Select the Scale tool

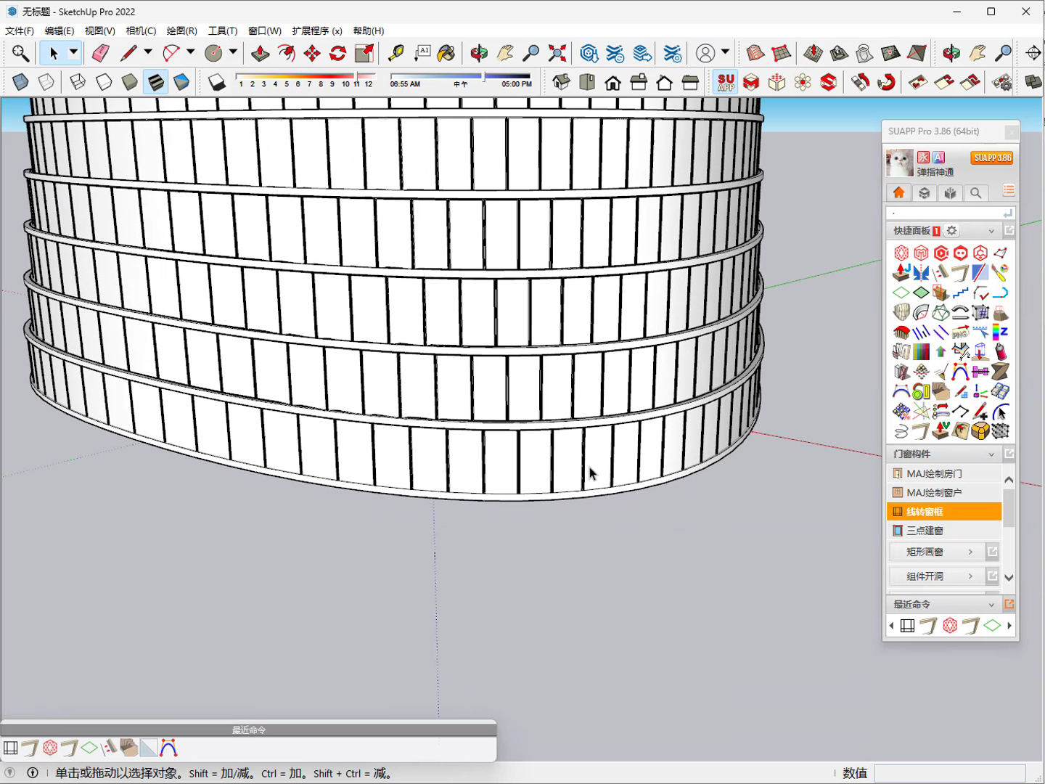[x=364, y=53]
